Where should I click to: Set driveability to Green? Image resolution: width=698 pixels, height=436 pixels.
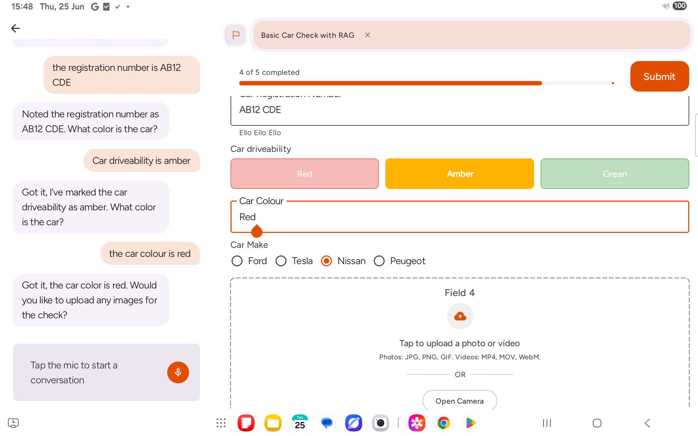(x=615, y=174)
